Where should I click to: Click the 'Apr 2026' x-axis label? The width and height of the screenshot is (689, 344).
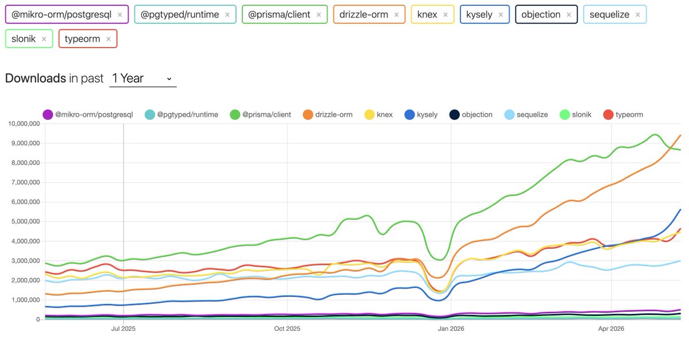click(612, 329)
